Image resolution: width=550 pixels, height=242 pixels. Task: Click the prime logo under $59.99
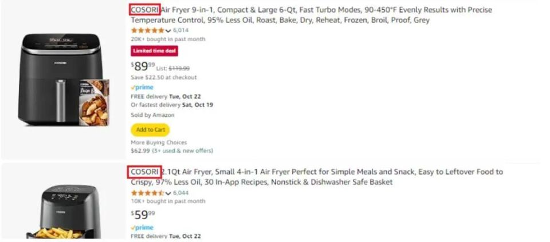pos(142,227)
